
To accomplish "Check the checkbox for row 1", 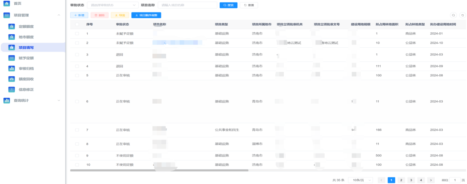I will pos(77,34).
